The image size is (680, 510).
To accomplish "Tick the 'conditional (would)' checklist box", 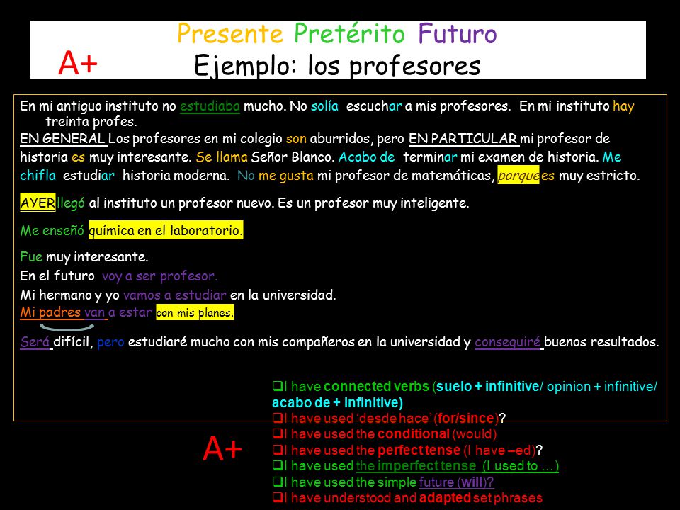I will pos(277,433).
